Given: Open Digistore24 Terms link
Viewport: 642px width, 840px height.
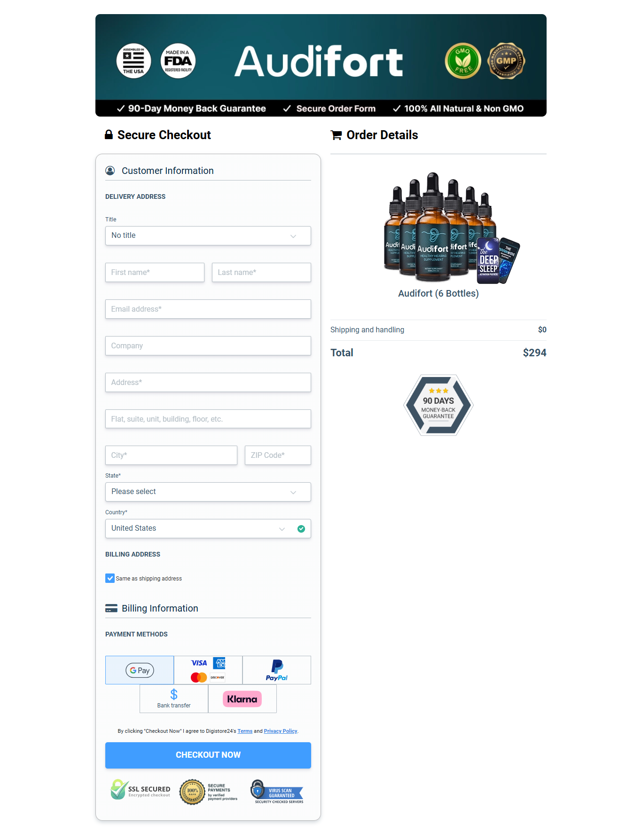Looking at the screenshot, I should point(245,731).
